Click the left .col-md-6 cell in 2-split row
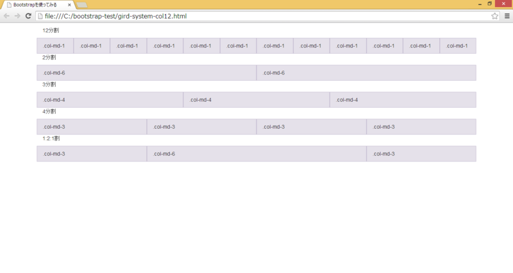 (147, 73)
